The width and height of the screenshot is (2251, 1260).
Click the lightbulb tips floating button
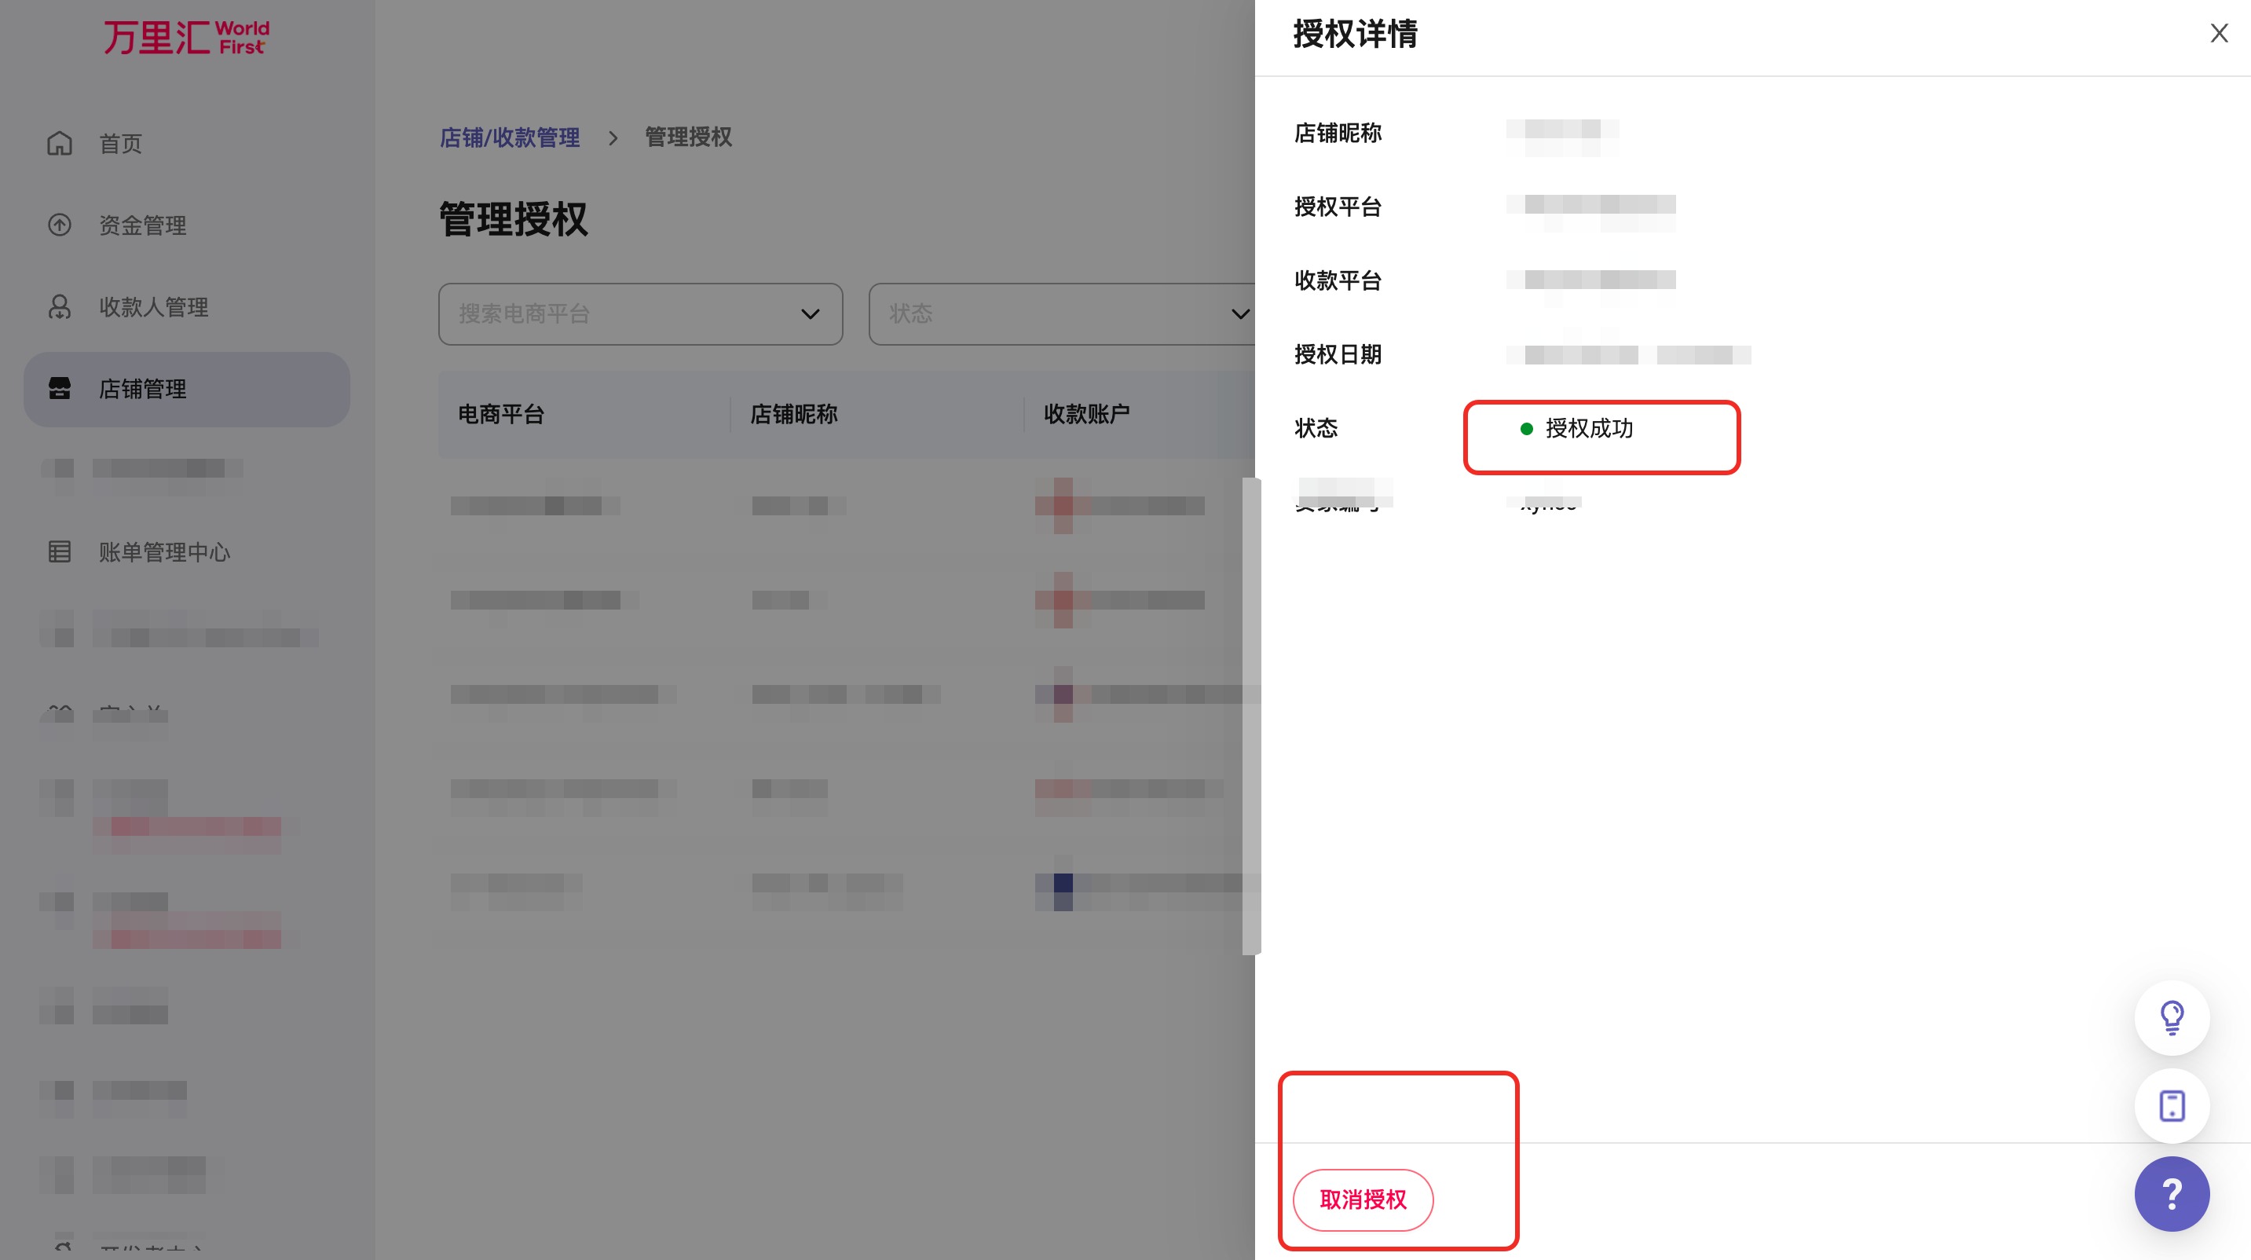click(2172, 1018)
